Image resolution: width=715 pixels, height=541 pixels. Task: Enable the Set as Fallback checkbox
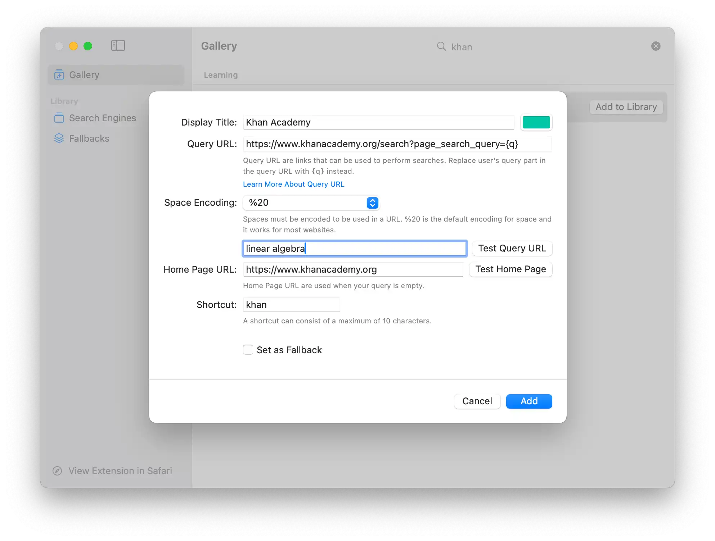[248, 350]
